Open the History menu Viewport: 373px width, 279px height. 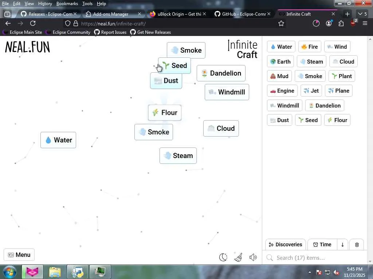pyautogui.click(x=45, y=4)
